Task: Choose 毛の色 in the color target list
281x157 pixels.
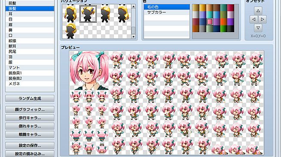Action: pyautogui.click(x=167, y=7)
